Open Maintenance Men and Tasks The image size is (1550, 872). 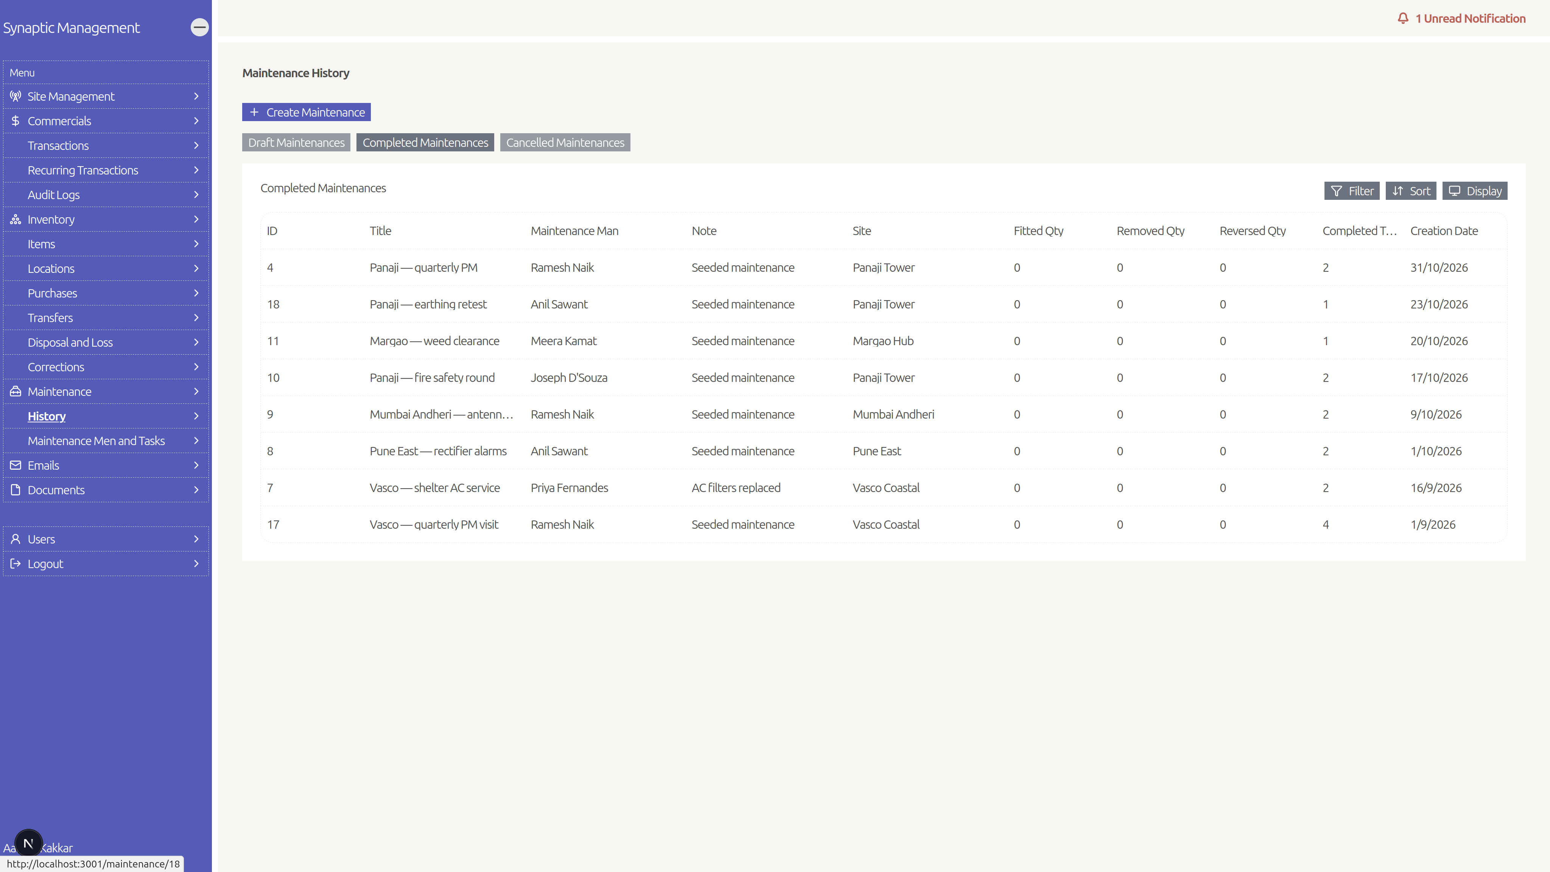coord(106,441)
